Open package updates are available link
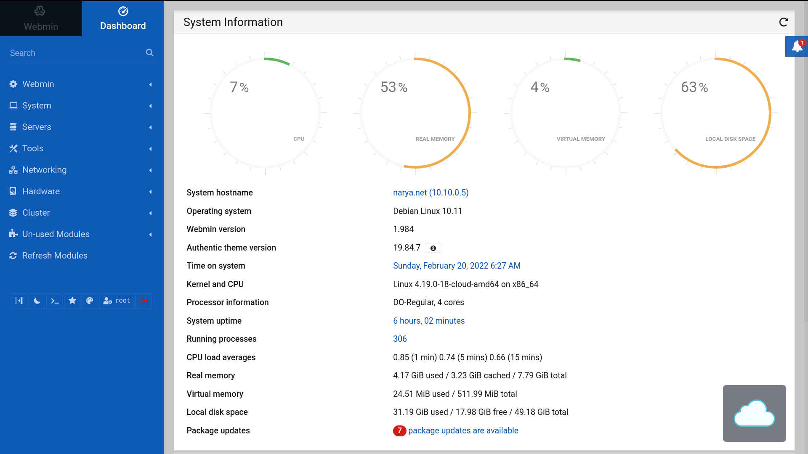The image size is (808, 454). (x=463, y=430)
